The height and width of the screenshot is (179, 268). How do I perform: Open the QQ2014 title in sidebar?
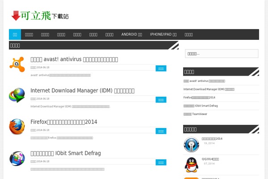210,159
